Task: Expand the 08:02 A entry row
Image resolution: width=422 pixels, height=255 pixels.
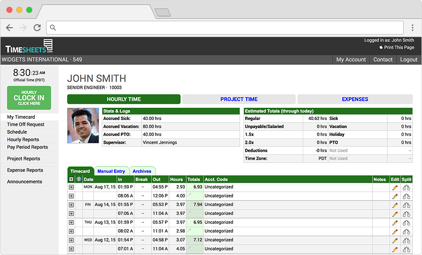Action: click(x=71, y=231)
